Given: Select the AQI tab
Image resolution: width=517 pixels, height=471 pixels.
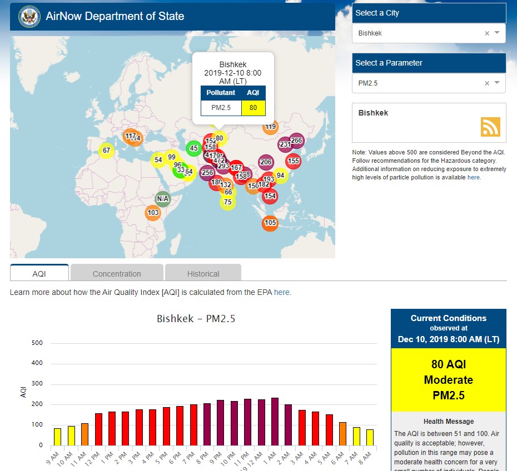Looking at the screenshot, I should 39,273.
